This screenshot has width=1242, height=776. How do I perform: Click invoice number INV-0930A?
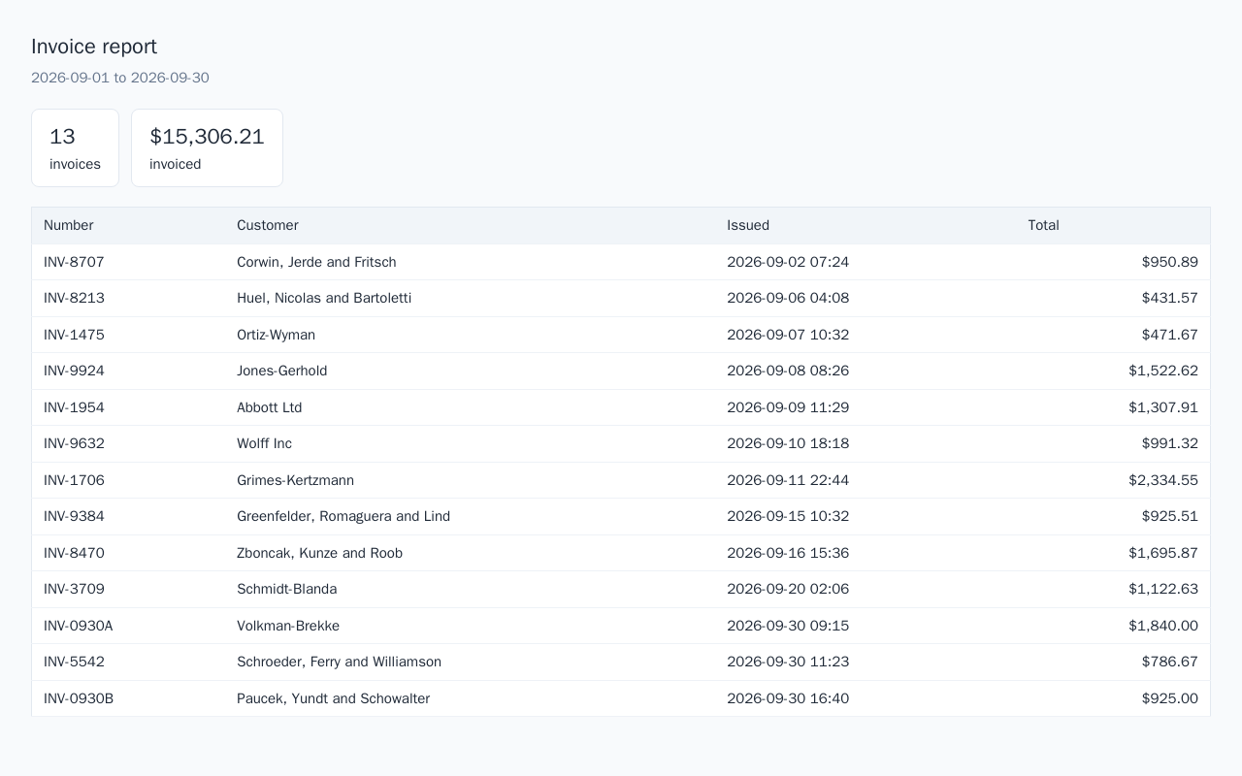(79, 626)
